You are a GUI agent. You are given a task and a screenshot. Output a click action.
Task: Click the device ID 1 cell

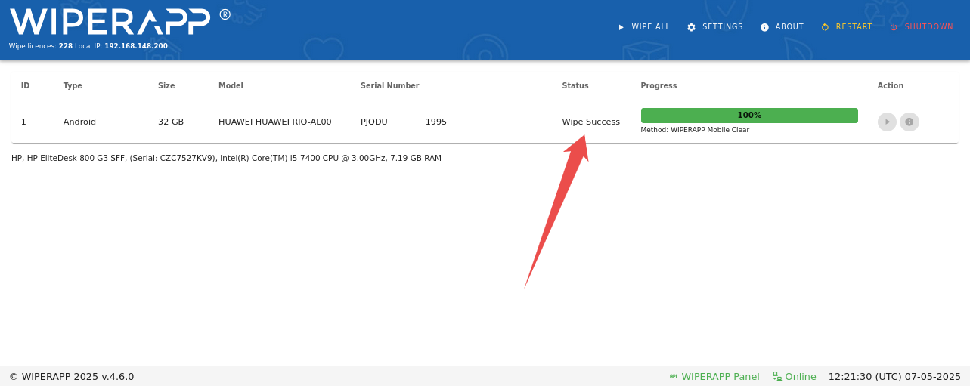(23, 122)
